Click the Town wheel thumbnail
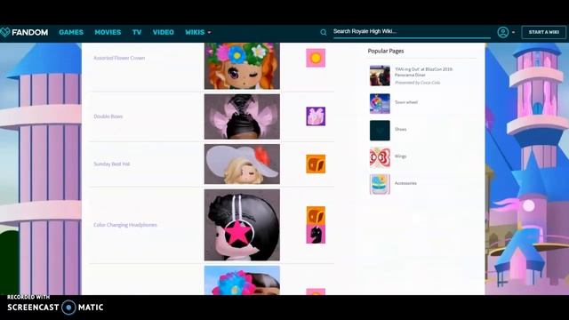 point(380,103)
